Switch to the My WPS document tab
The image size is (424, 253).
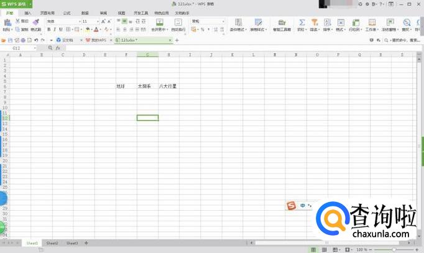tap(98, 40)
